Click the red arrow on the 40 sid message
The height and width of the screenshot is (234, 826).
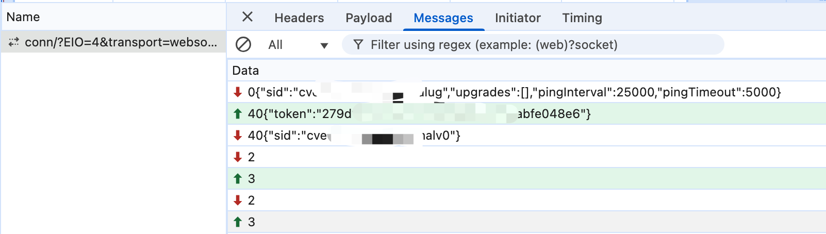point(238,136)
